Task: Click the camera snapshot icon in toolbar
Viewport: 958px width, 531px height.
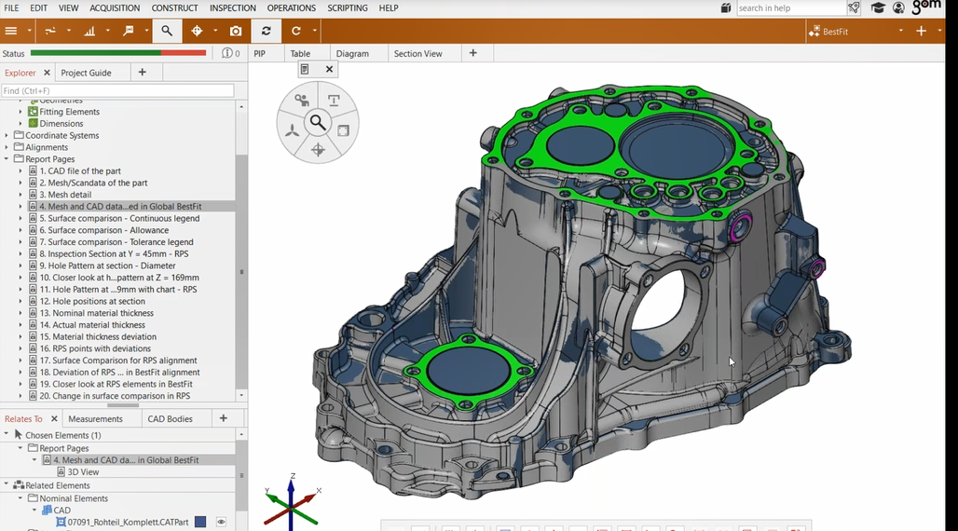Action: pyautogui.click(x=236, y=31)
